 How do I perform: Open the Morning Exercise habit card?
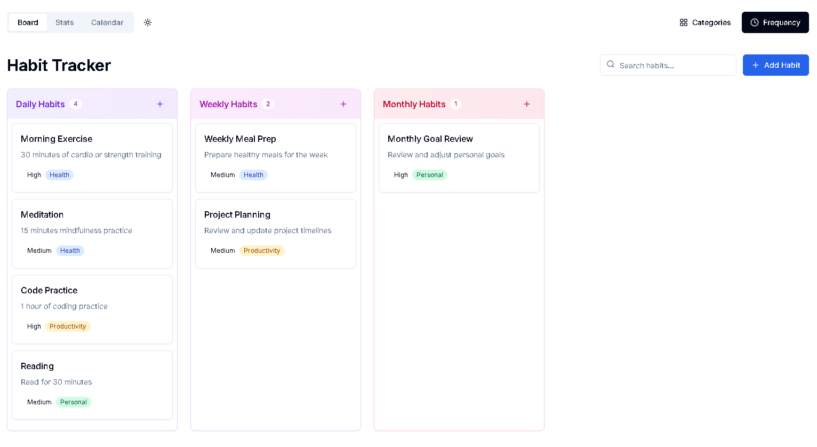92,157
